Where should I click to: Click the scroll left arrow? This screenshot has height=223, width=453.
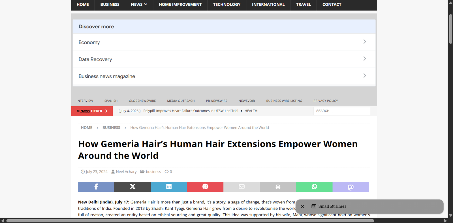(3, 221)
